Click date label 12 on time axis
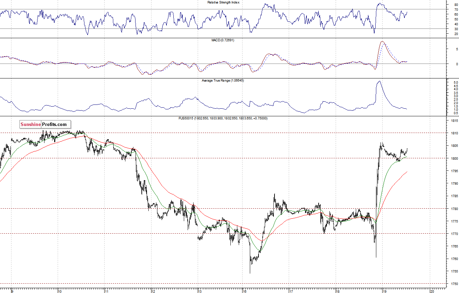 coord(153,291)
